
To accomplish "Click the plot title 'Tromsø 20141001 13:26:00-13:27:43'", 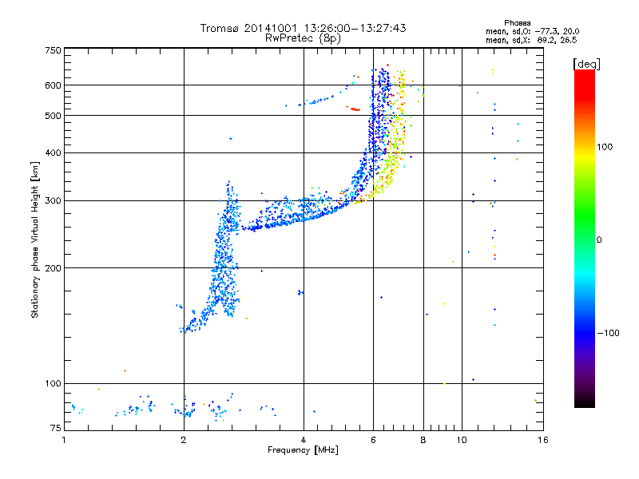I will pyautogui.click(x=303, y=28).
